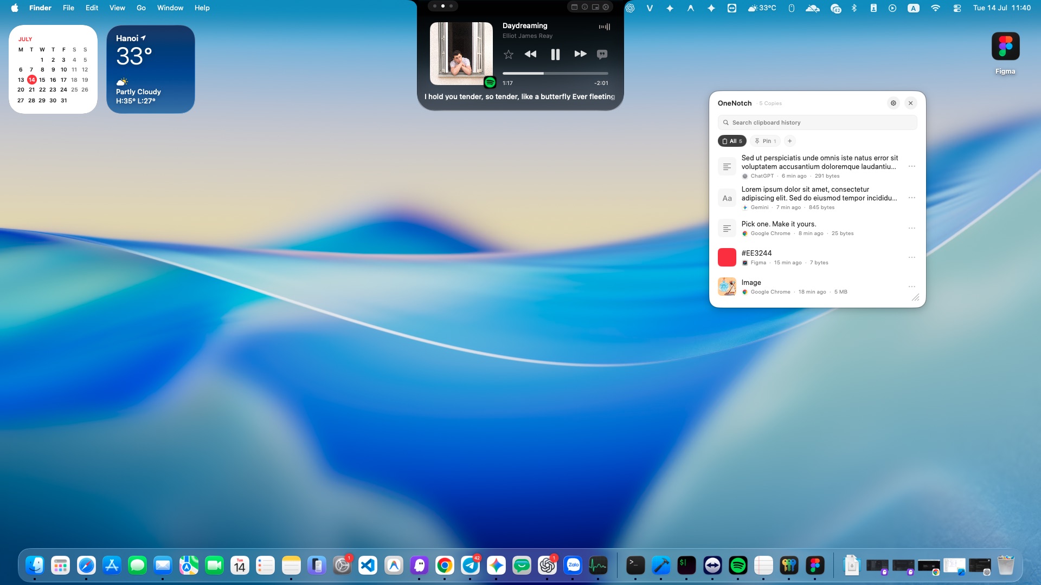Screen dimensions: 1041x585
Task: Open options for the #EE3244 clip
Action: [x=912, y=257]
